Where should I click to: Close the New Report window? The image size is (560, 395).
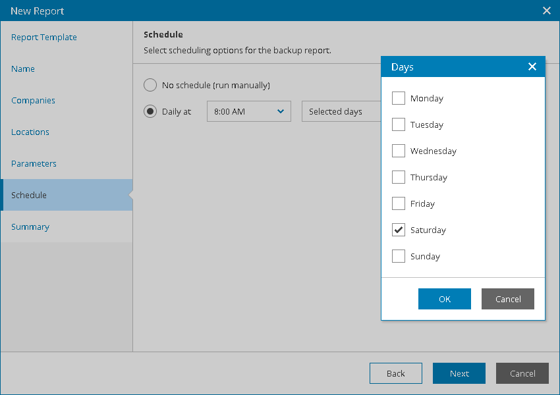pyautogui.click(x=546, y=11)
